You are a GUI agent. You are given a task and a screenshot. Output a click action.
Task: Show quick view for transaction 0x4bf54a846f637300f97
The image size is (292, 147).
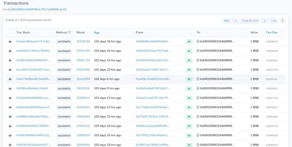pyautogui.click(x=10, y=126)
